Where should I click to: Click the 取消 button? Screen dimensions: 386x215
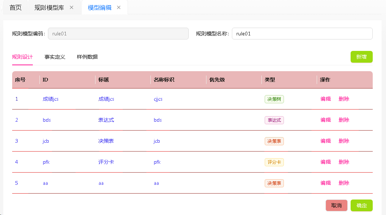pos(336,205)
